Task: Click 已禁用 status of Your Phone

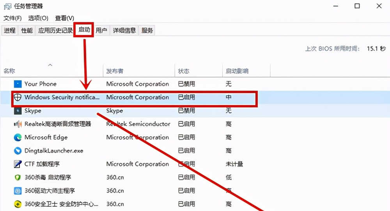Action: click(186, 84)
